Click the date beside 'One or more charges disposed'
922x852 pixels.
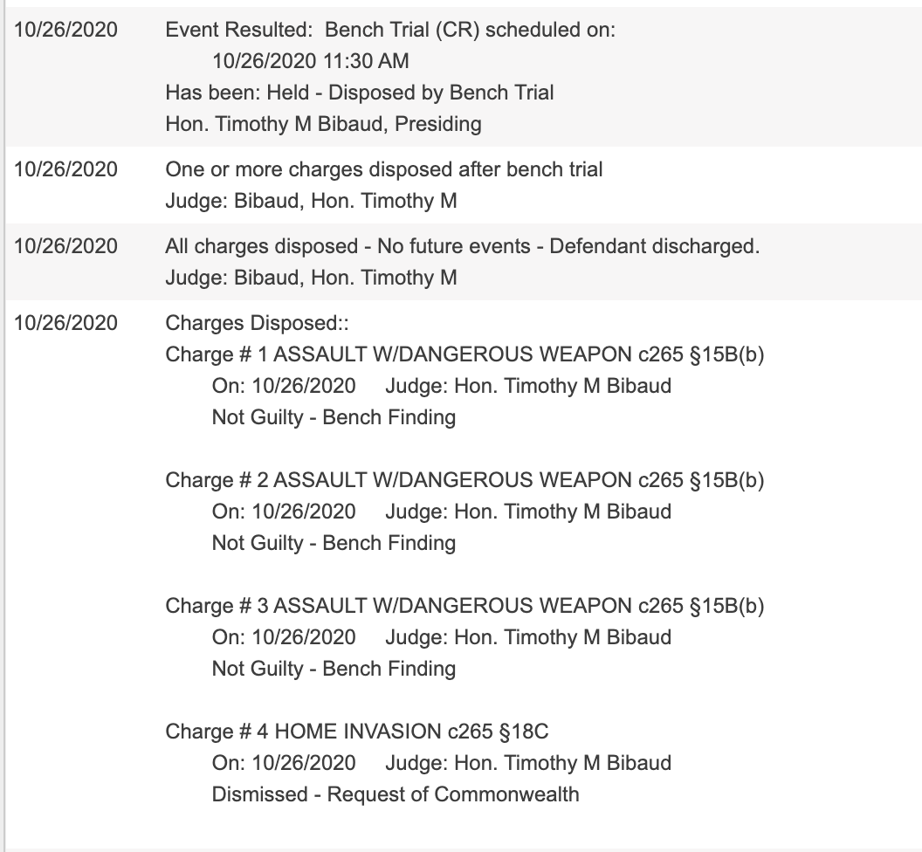coord(65,169)
